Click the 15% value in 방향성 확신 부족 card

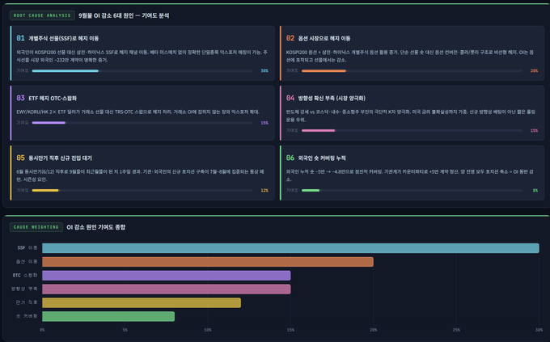pyautogui.click(x=534, y=130)
